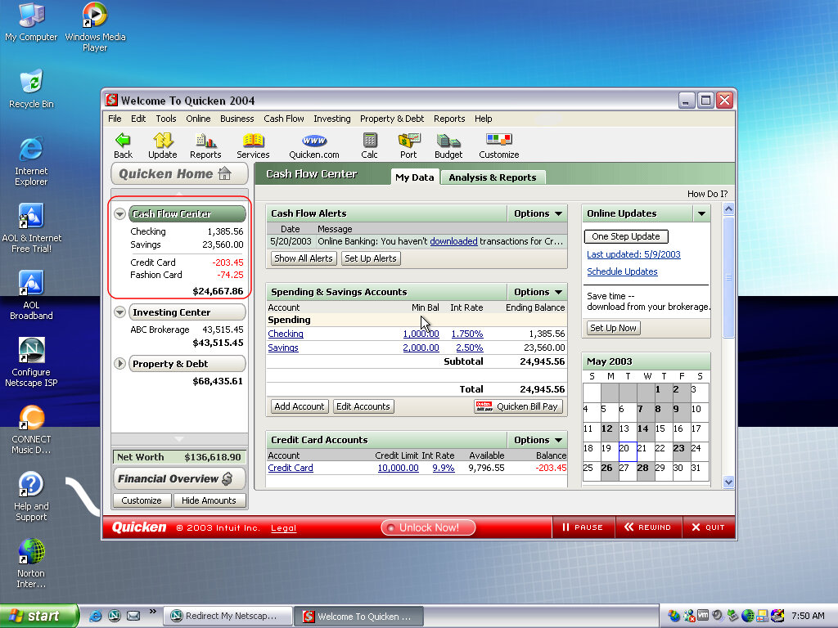Click the Back arrow toolbar icon
The image size is (838, 628).
coord(123,146)
